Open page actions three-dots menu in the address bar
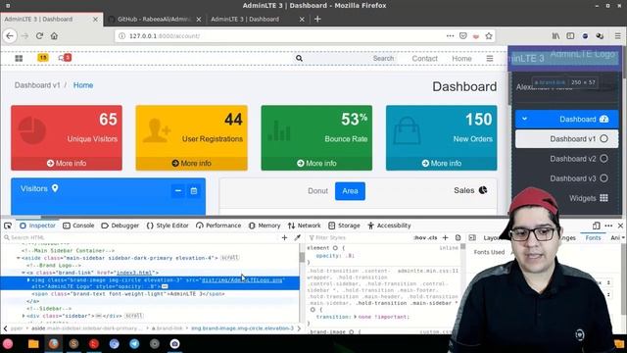This screenshot has height=353, width=627. 450,36
